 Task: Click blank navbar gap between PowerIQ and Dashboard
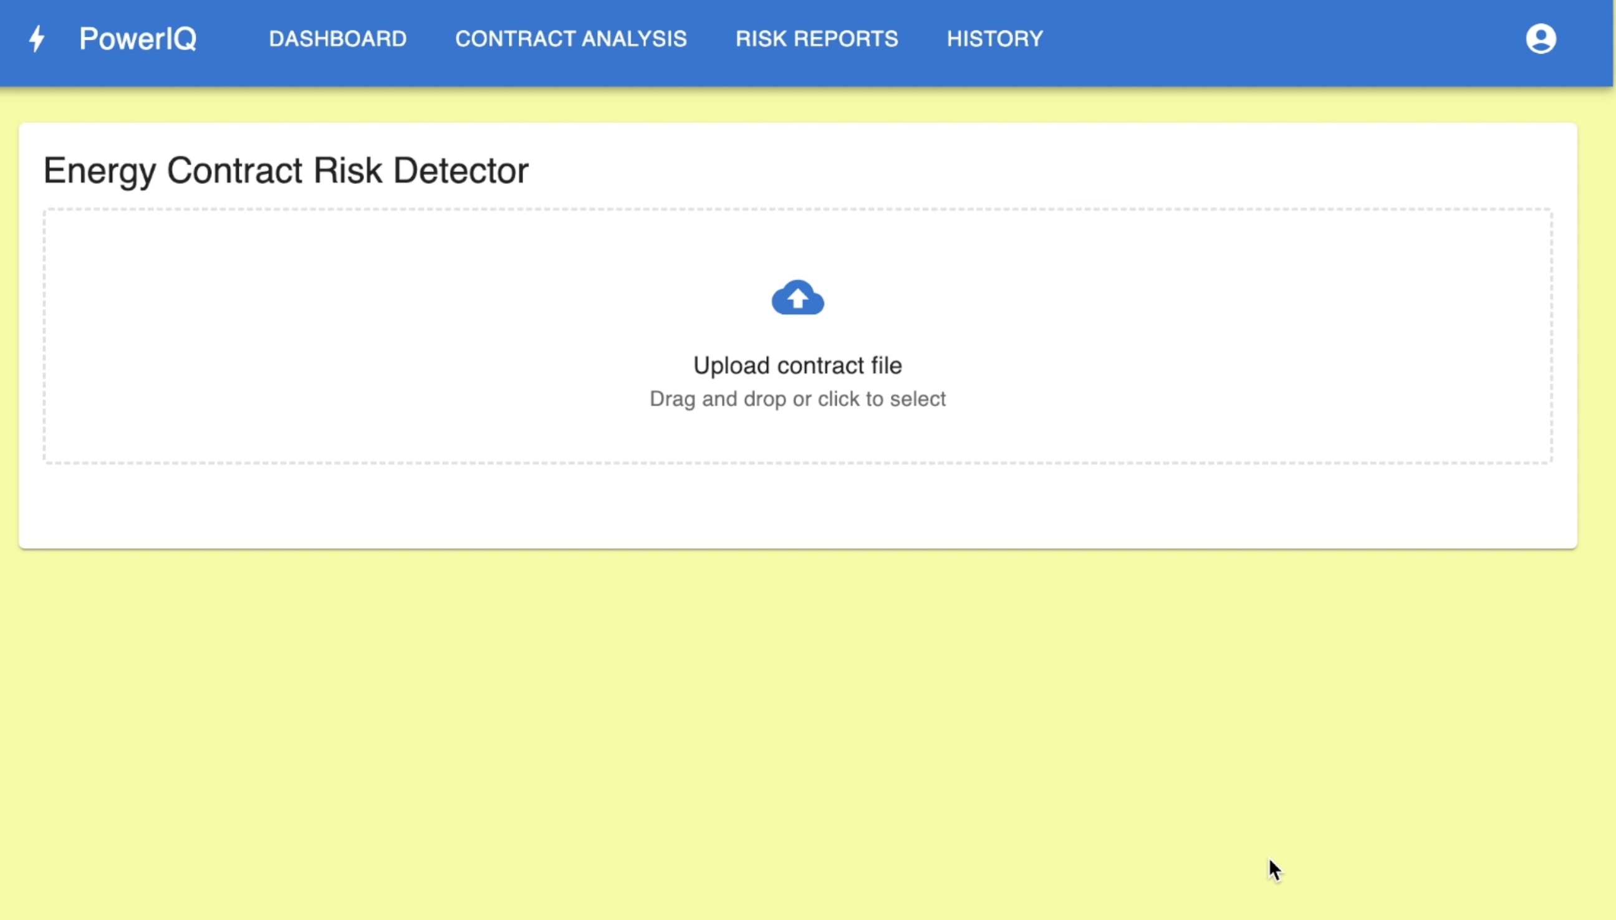pyautogui.click(x=233, y=39)
